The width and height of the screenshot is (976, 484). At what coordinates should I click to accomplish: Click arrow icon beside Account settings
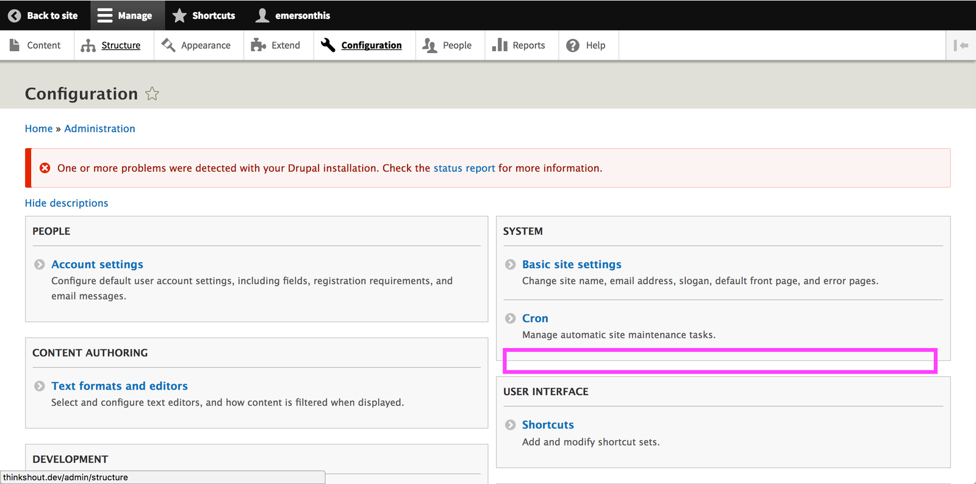tap(40, 265)
